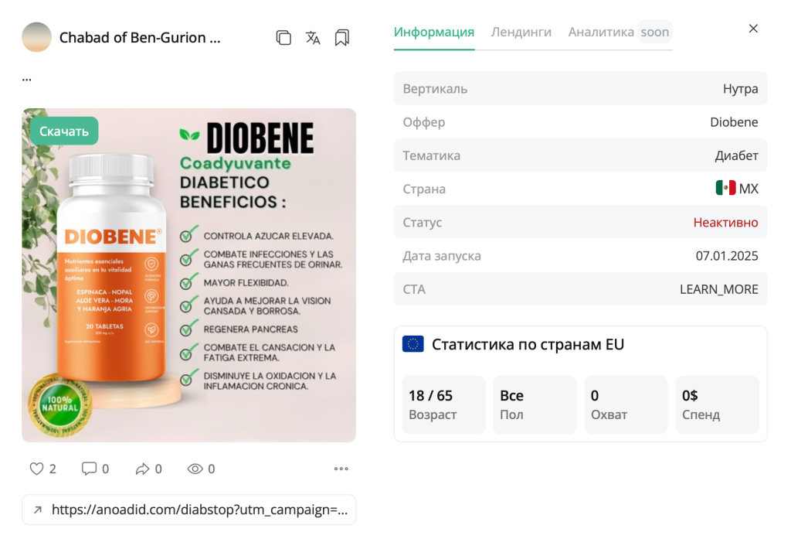
Task: Click the heart likes icon
Action: (36, 469)
